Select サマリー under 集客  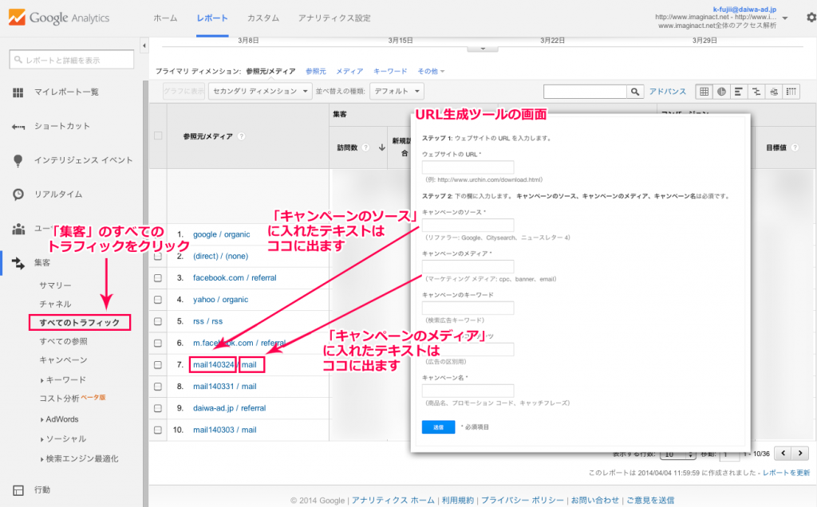coord(55,285)
